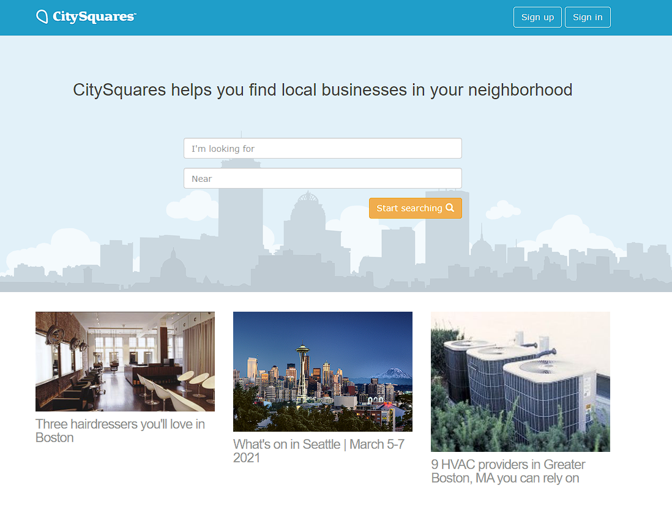This screenshot has width=672, height=526.
Task: Open "What's on in Seattle" article link
Action: click(x=319, y=451)
